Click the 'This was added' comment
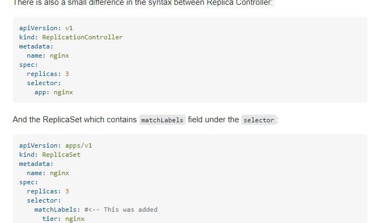The image size is (371, 223). point(121,210)
